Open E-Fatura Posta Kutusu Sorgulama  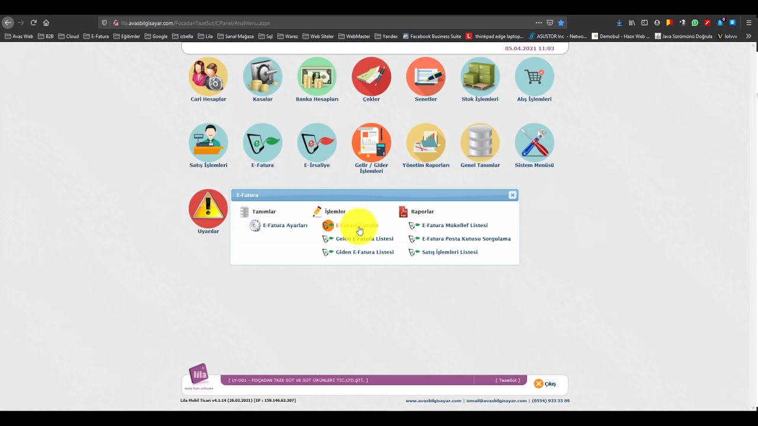coord(460,239)
